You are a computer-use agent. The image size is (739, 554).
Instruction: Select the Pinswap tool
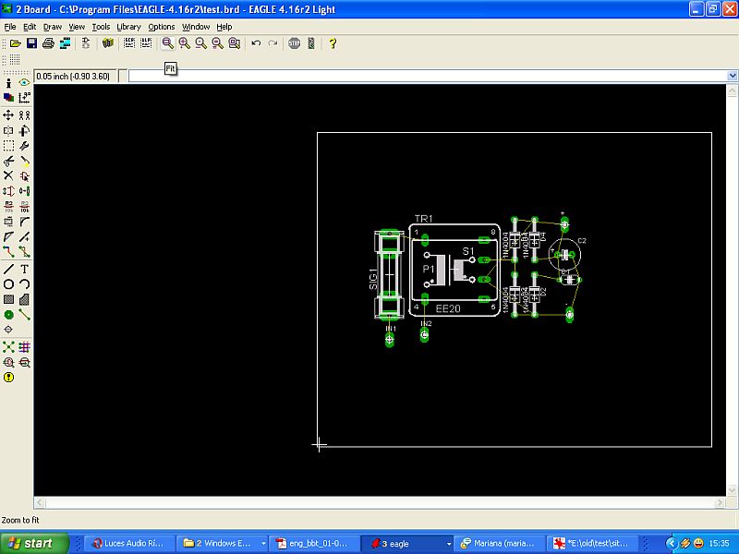8,191
